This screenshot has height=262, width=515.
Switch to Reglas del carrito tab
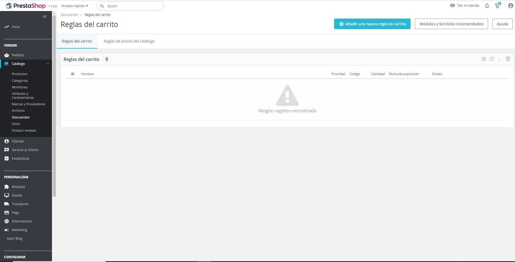click(77, 41)
